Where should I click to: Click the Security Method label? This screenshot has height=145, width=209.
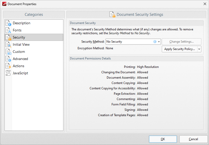tap(93, 42)
